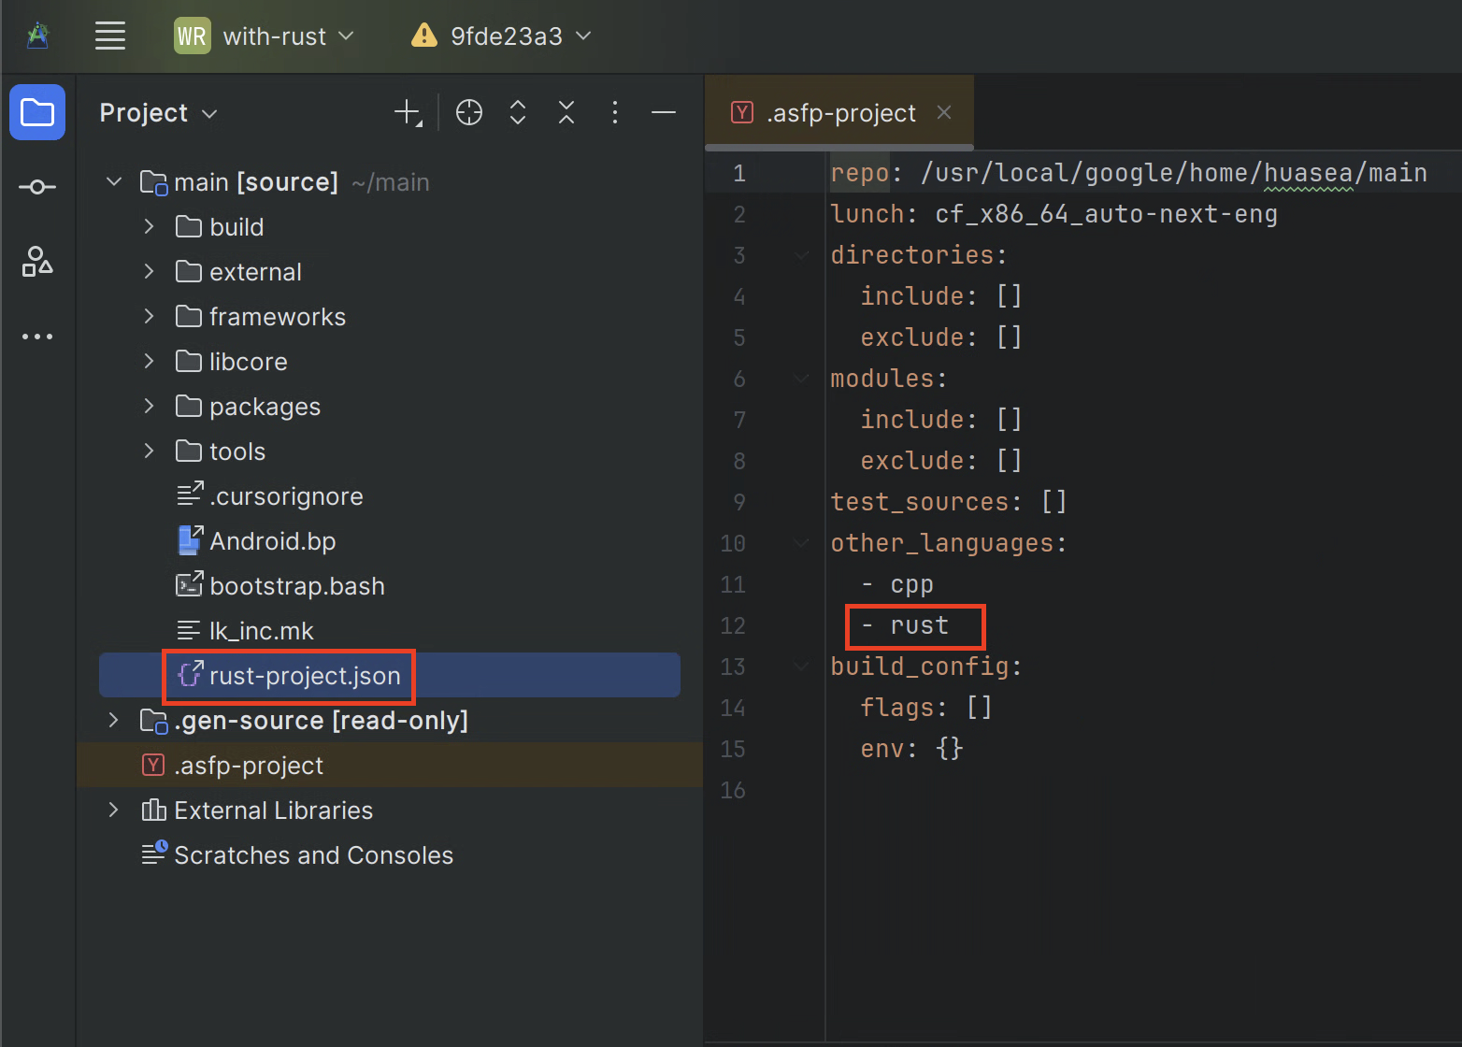Hide the Project tool window with minus icon
The image size is (1462, 1047).
(663, 112)
